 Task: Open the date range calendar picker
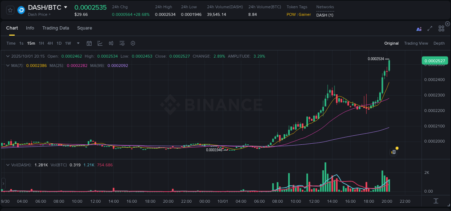point(89,43)
